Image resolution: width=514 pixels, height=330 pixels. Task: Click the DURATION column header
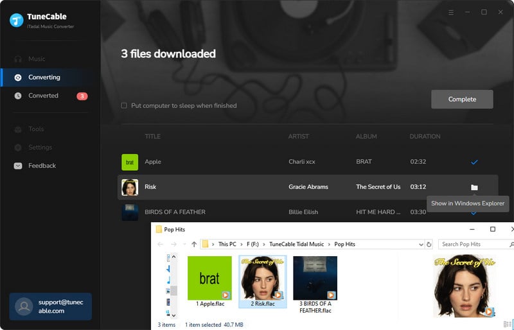point(425,136)
